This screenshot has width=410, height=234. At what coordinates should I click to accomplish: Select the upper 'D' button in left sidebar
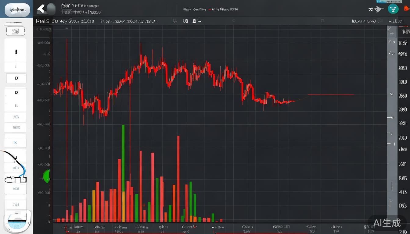pyautogui.click(x=16, y=78)
